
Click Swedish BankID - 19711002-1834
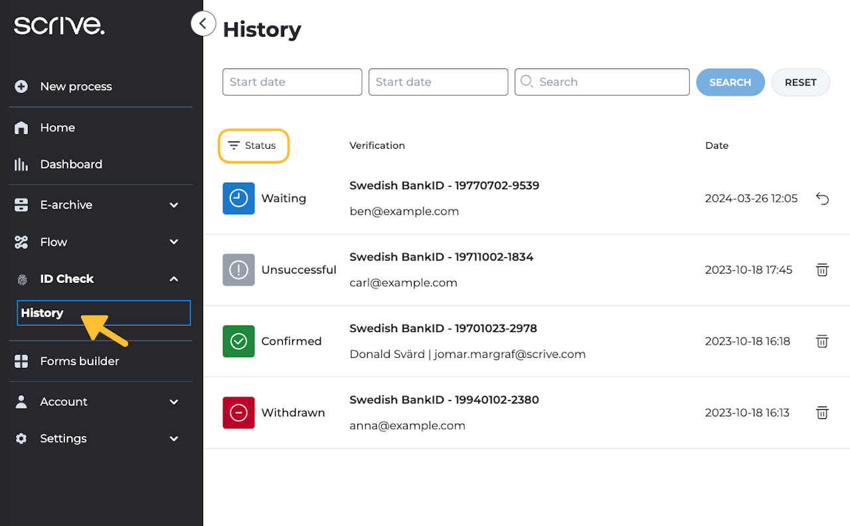point(442,257)
